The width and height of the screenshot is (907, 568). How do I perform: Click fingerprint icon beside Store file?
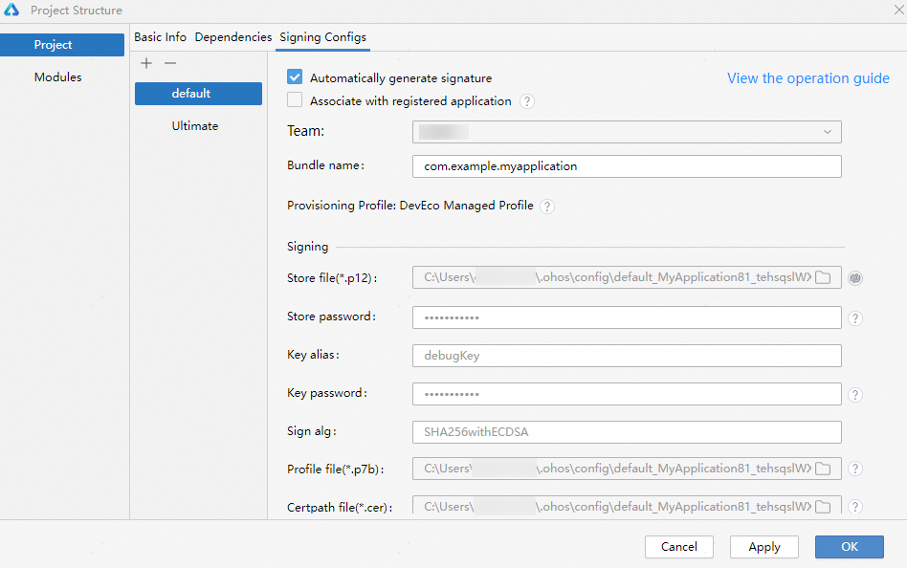855,278
